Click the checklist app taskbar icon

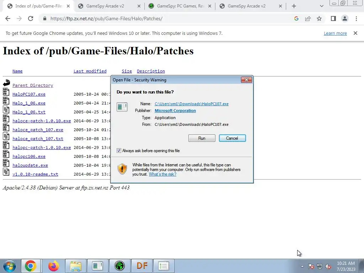click(x=164, y=266)
